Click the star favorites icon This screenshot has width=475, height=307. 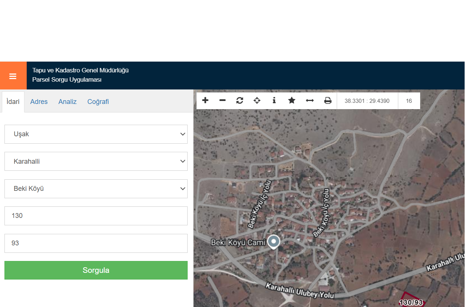point(292,101)
